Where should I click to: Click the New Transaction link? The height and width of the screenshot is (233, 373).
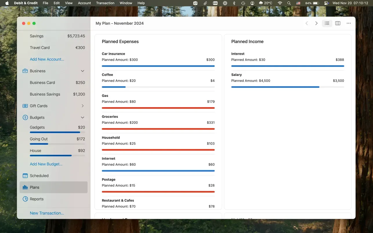pos(47,213)
